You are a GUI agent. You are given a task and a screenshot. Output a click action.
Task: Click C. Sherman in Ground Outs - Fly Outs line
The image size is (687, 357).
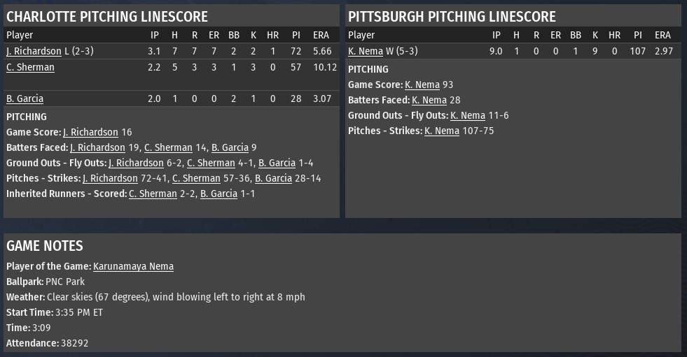[x=211, y=163]
